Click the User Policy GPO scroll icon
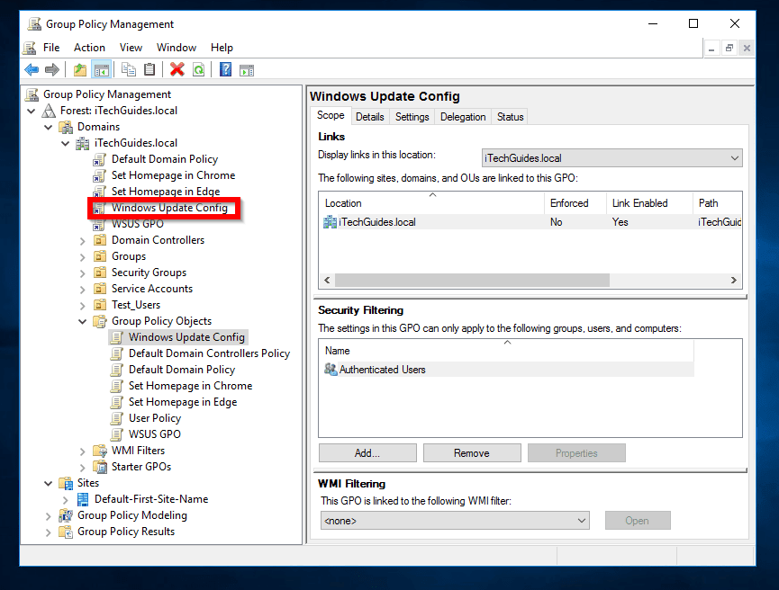This screenshot has height=590, width=779. coord(117,418)
